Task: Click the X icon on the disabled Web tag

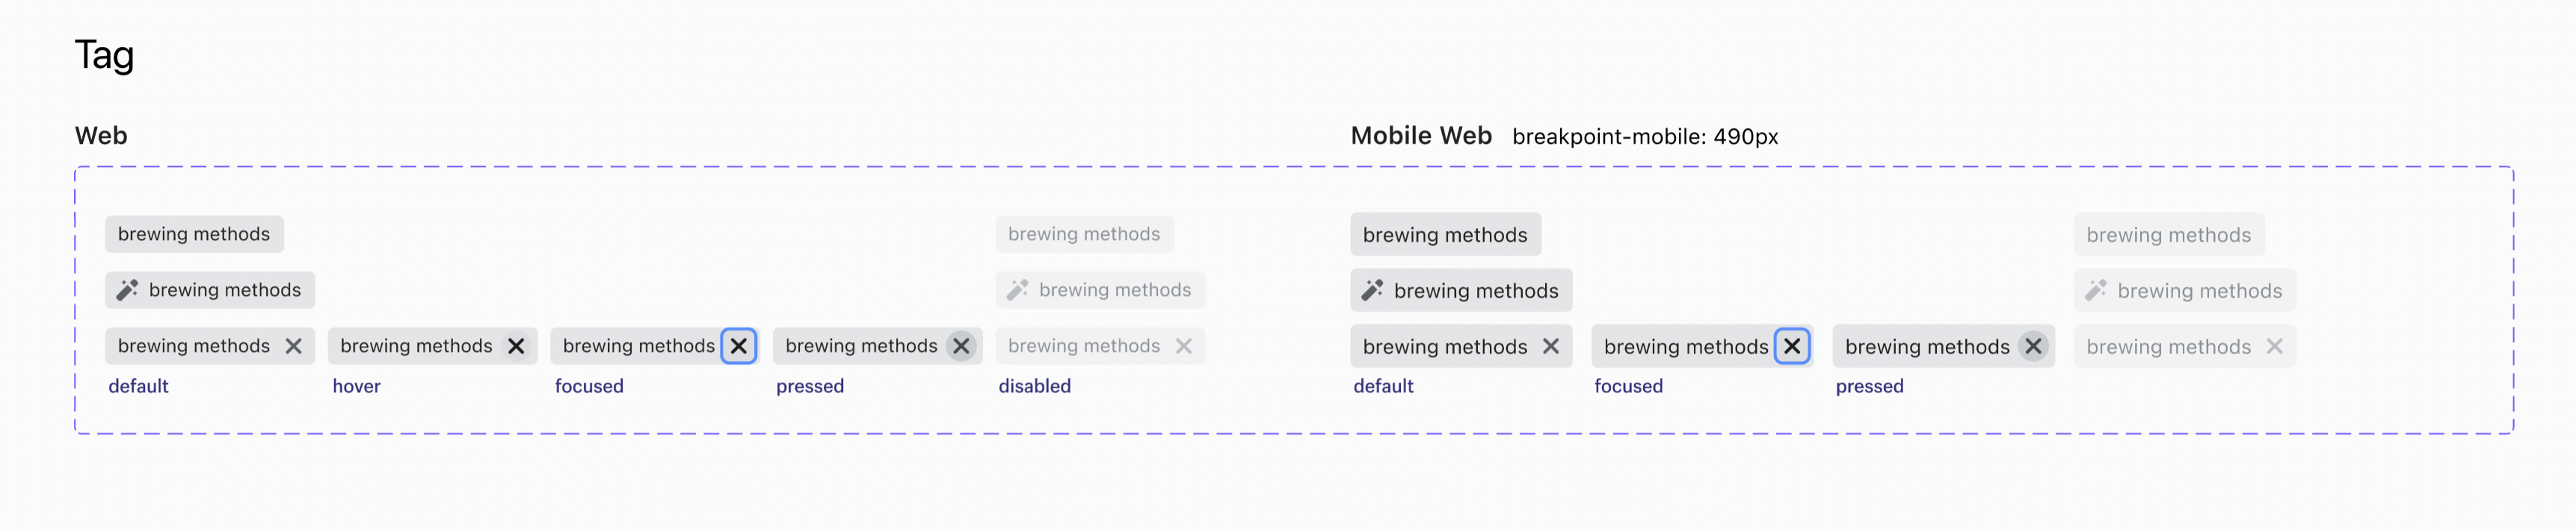Action: [x=1184, y=346]
